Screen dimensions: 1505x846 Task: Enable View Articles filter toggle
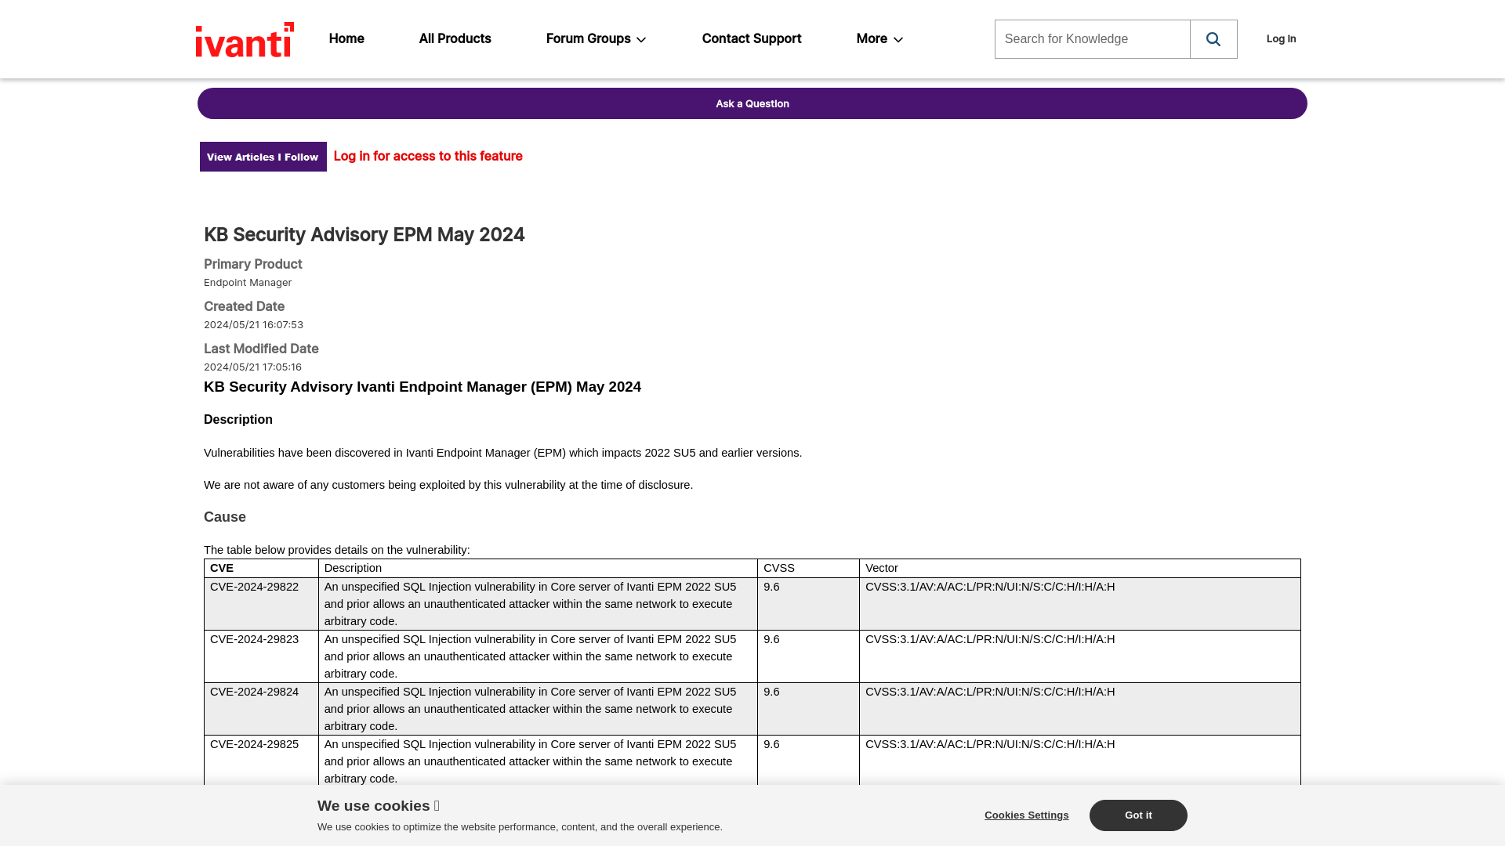[x=263, y=156]
